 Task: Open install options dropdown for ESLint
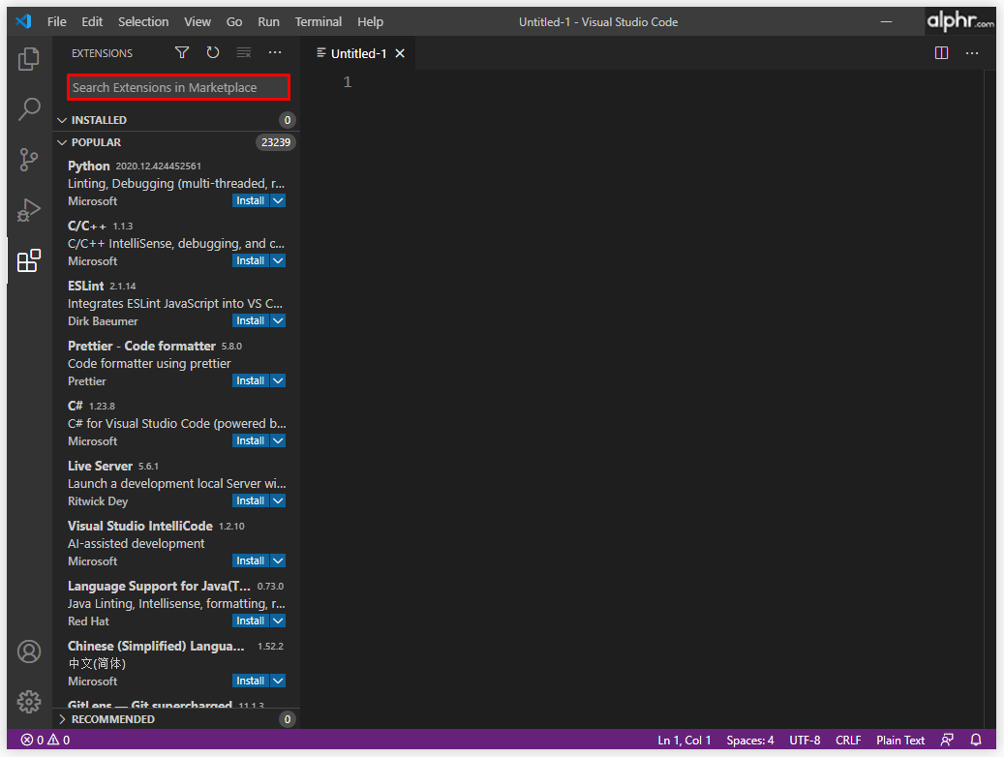278,319
